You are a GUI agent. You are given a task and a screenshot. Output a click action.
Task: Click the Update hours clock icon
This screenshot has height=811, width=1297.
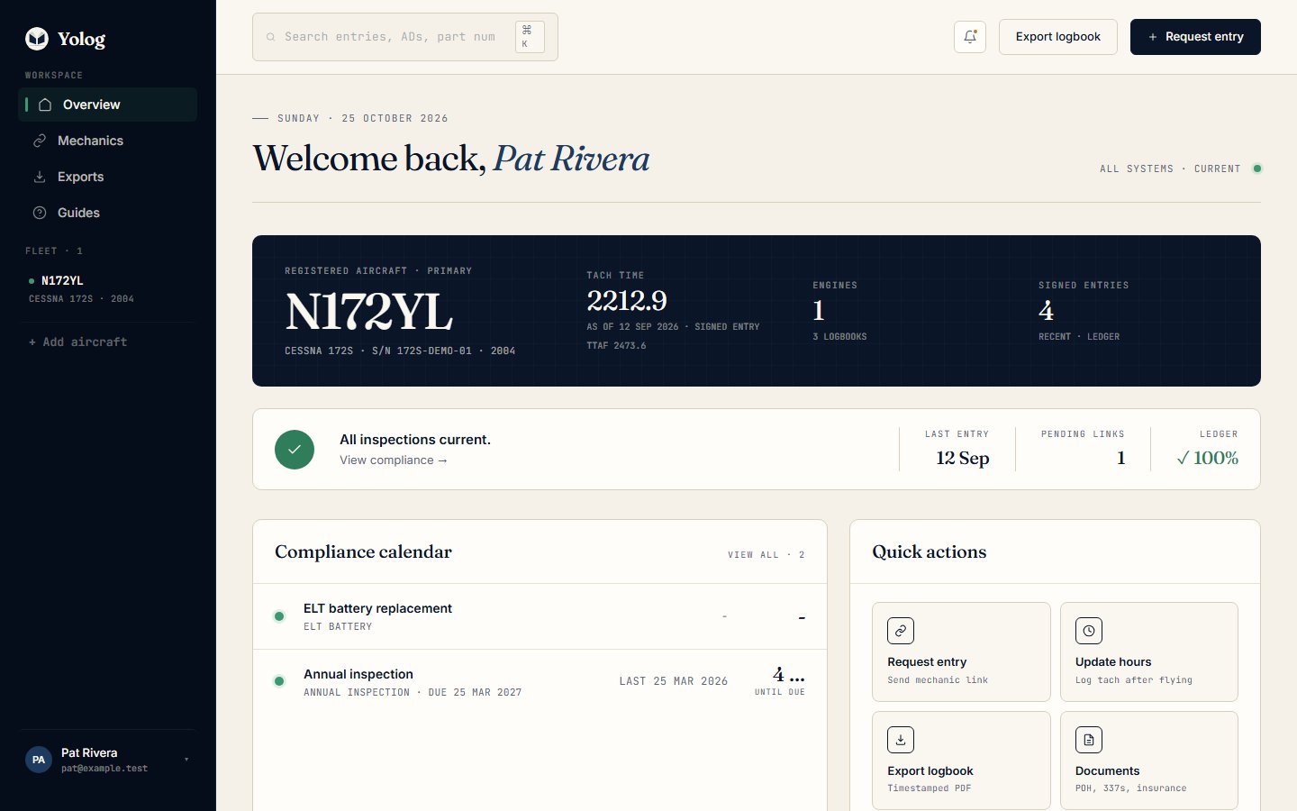(x=1089, y=631)
